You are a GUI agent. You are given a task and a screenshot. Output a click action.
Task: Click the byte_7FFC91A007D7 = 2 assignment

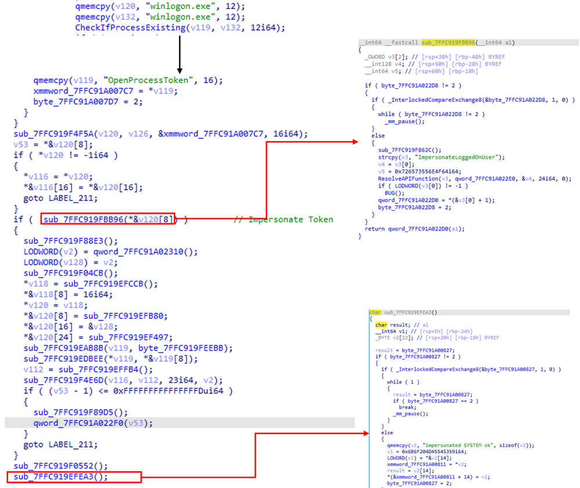88,102
